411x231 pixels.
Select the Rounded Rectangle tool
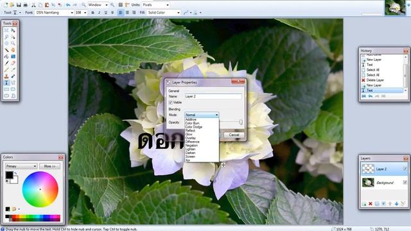point(13,89)
